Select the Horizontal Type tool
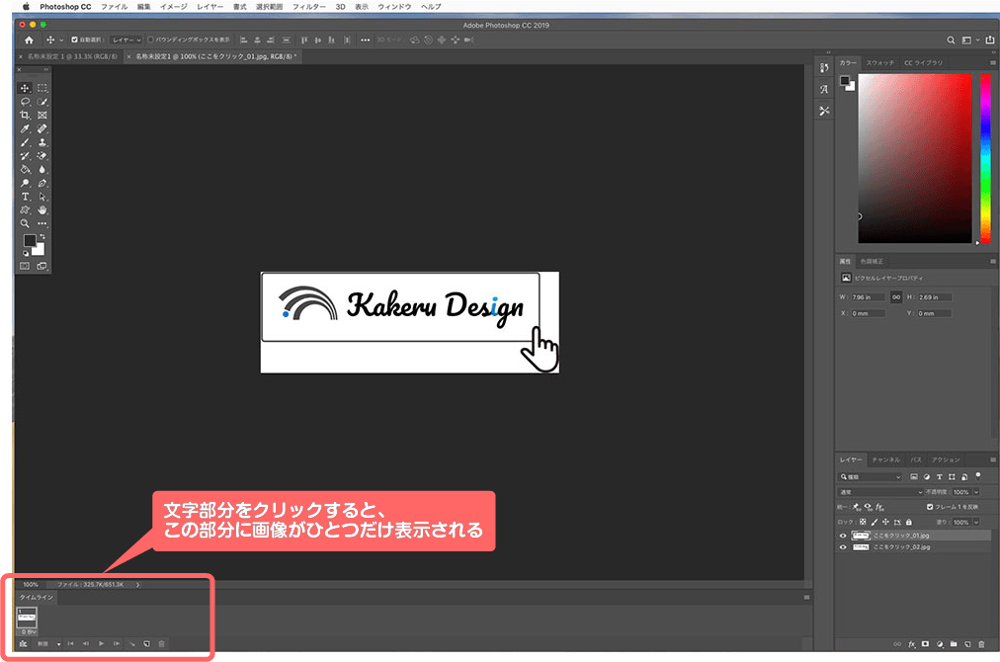This screenshot has width=1000, height=662. pyautogui.click(x=25, y=197)
